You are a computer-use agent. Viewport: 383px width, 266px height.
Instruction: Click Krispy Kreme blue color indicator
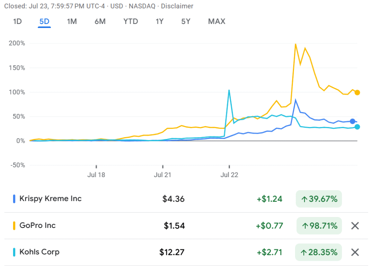coord(14,199)
